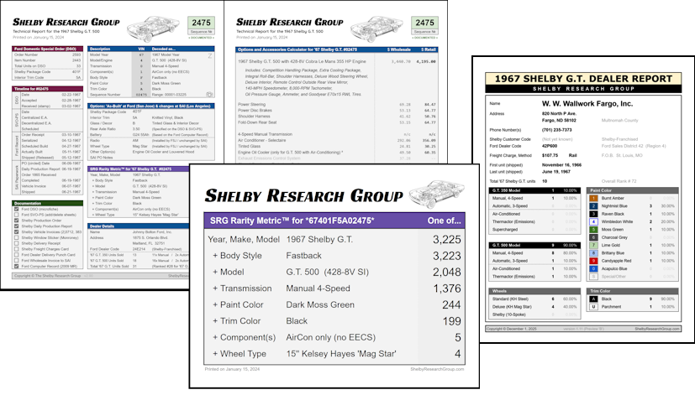
Task: Click the Air Conditioner - Selectaire option row
Action: (x=337, y=140)
